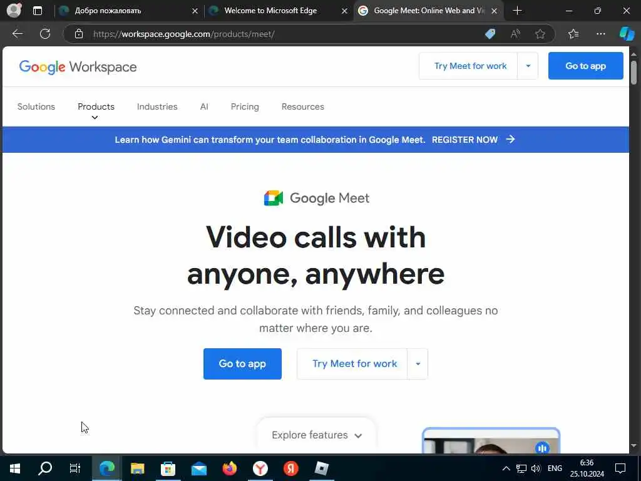Close Welcome to Microsoft Edge tab
The height and width of the screenshot is (481, 641).
point(345,11)
